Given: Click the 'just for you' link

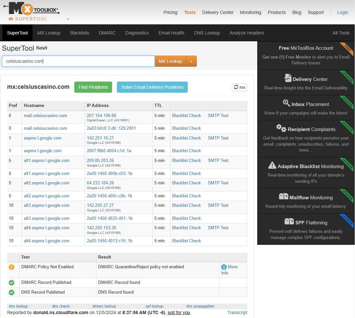Looking at the screenshot, I should click(179, 312).
